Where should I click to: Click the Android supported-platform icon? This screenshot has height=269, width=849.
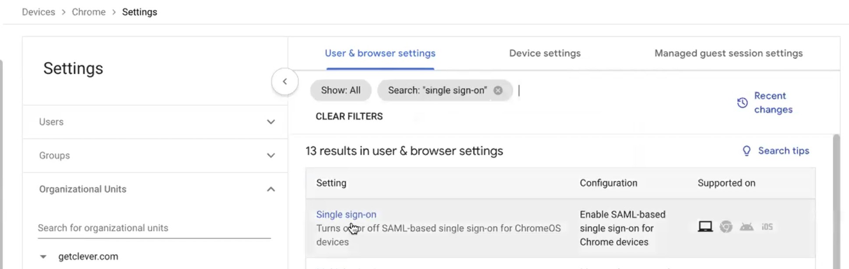pyautogui.click(x=747, y=226)
